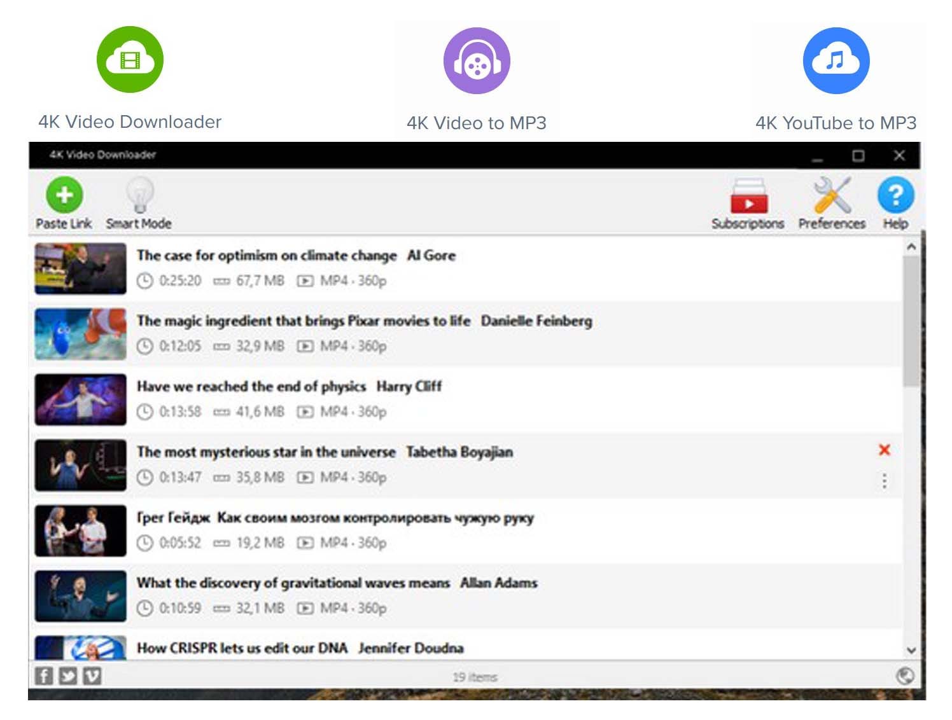Click title How CRISPR lets us edit our DNA
The image size is (952, 720).
click(x=242, y=648)
